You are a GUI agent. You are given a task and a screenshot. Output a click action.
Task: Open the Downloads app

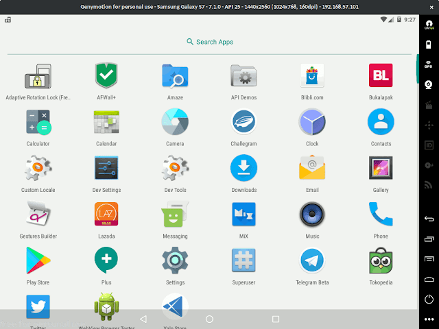click(x=244, y=168)
